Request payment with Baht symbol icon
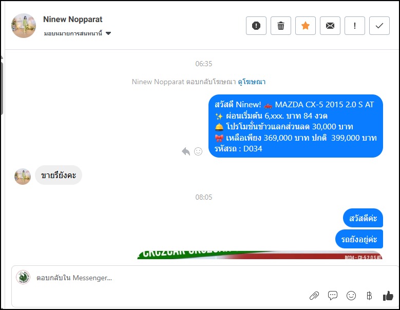400x310 pixels. (369, 296)
